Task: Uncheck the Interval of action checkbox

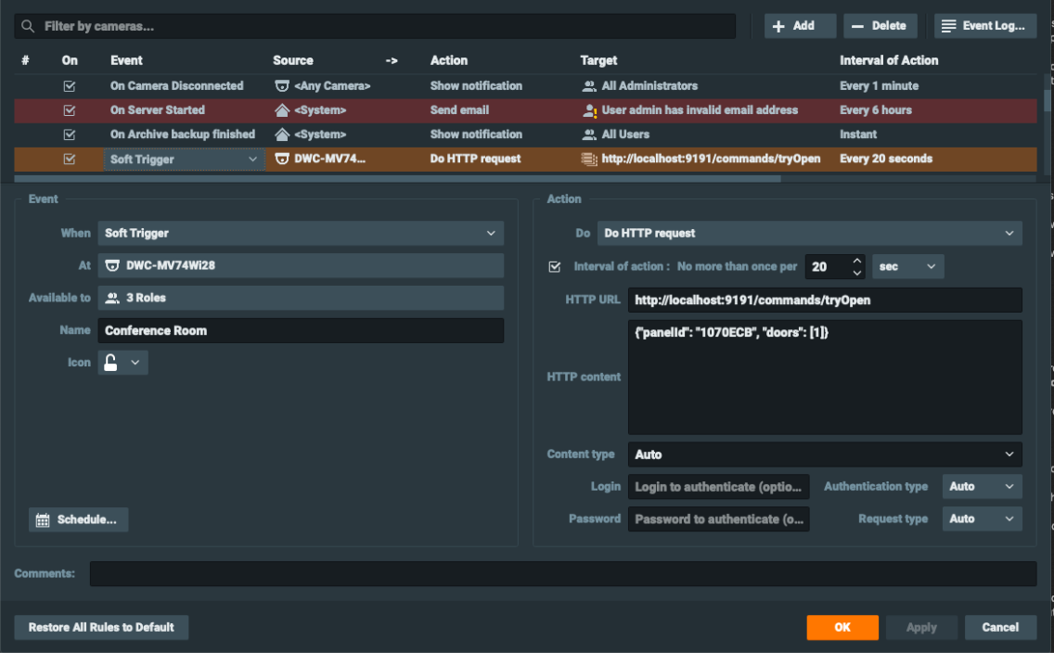Action: tap(555, 267)
